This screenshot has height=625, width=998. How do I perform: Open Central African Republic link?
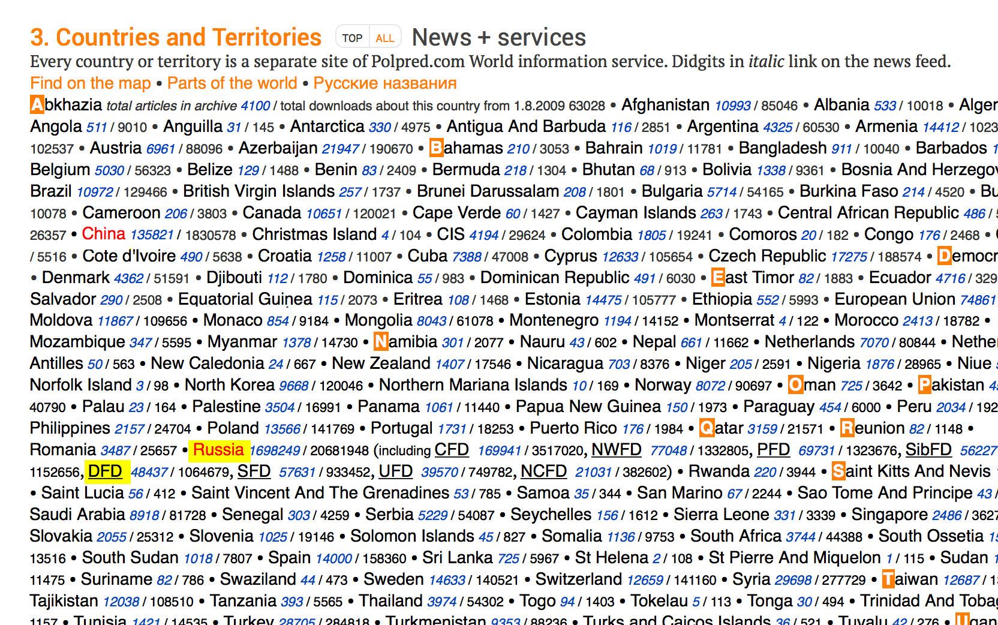click(868, 213)
